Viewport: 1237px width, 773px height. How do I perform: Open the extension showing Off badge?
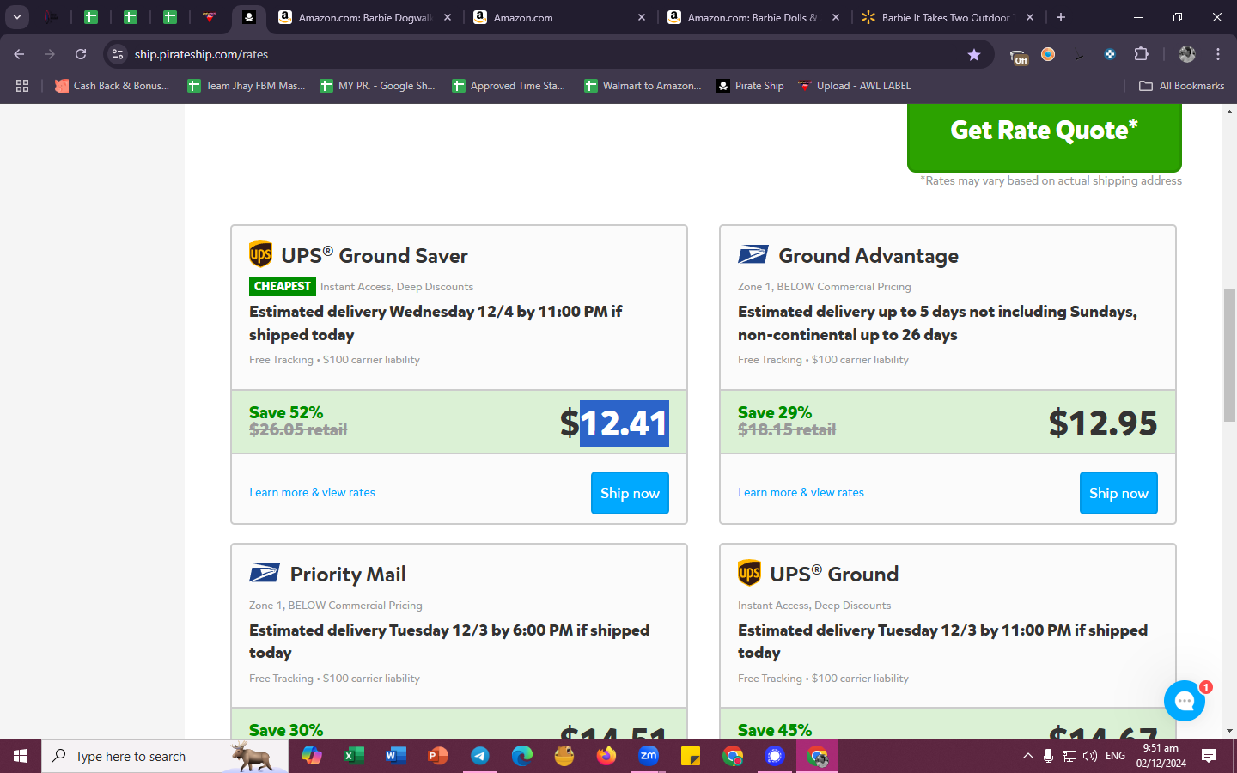pyautogui.click(x=1020, y=56)
